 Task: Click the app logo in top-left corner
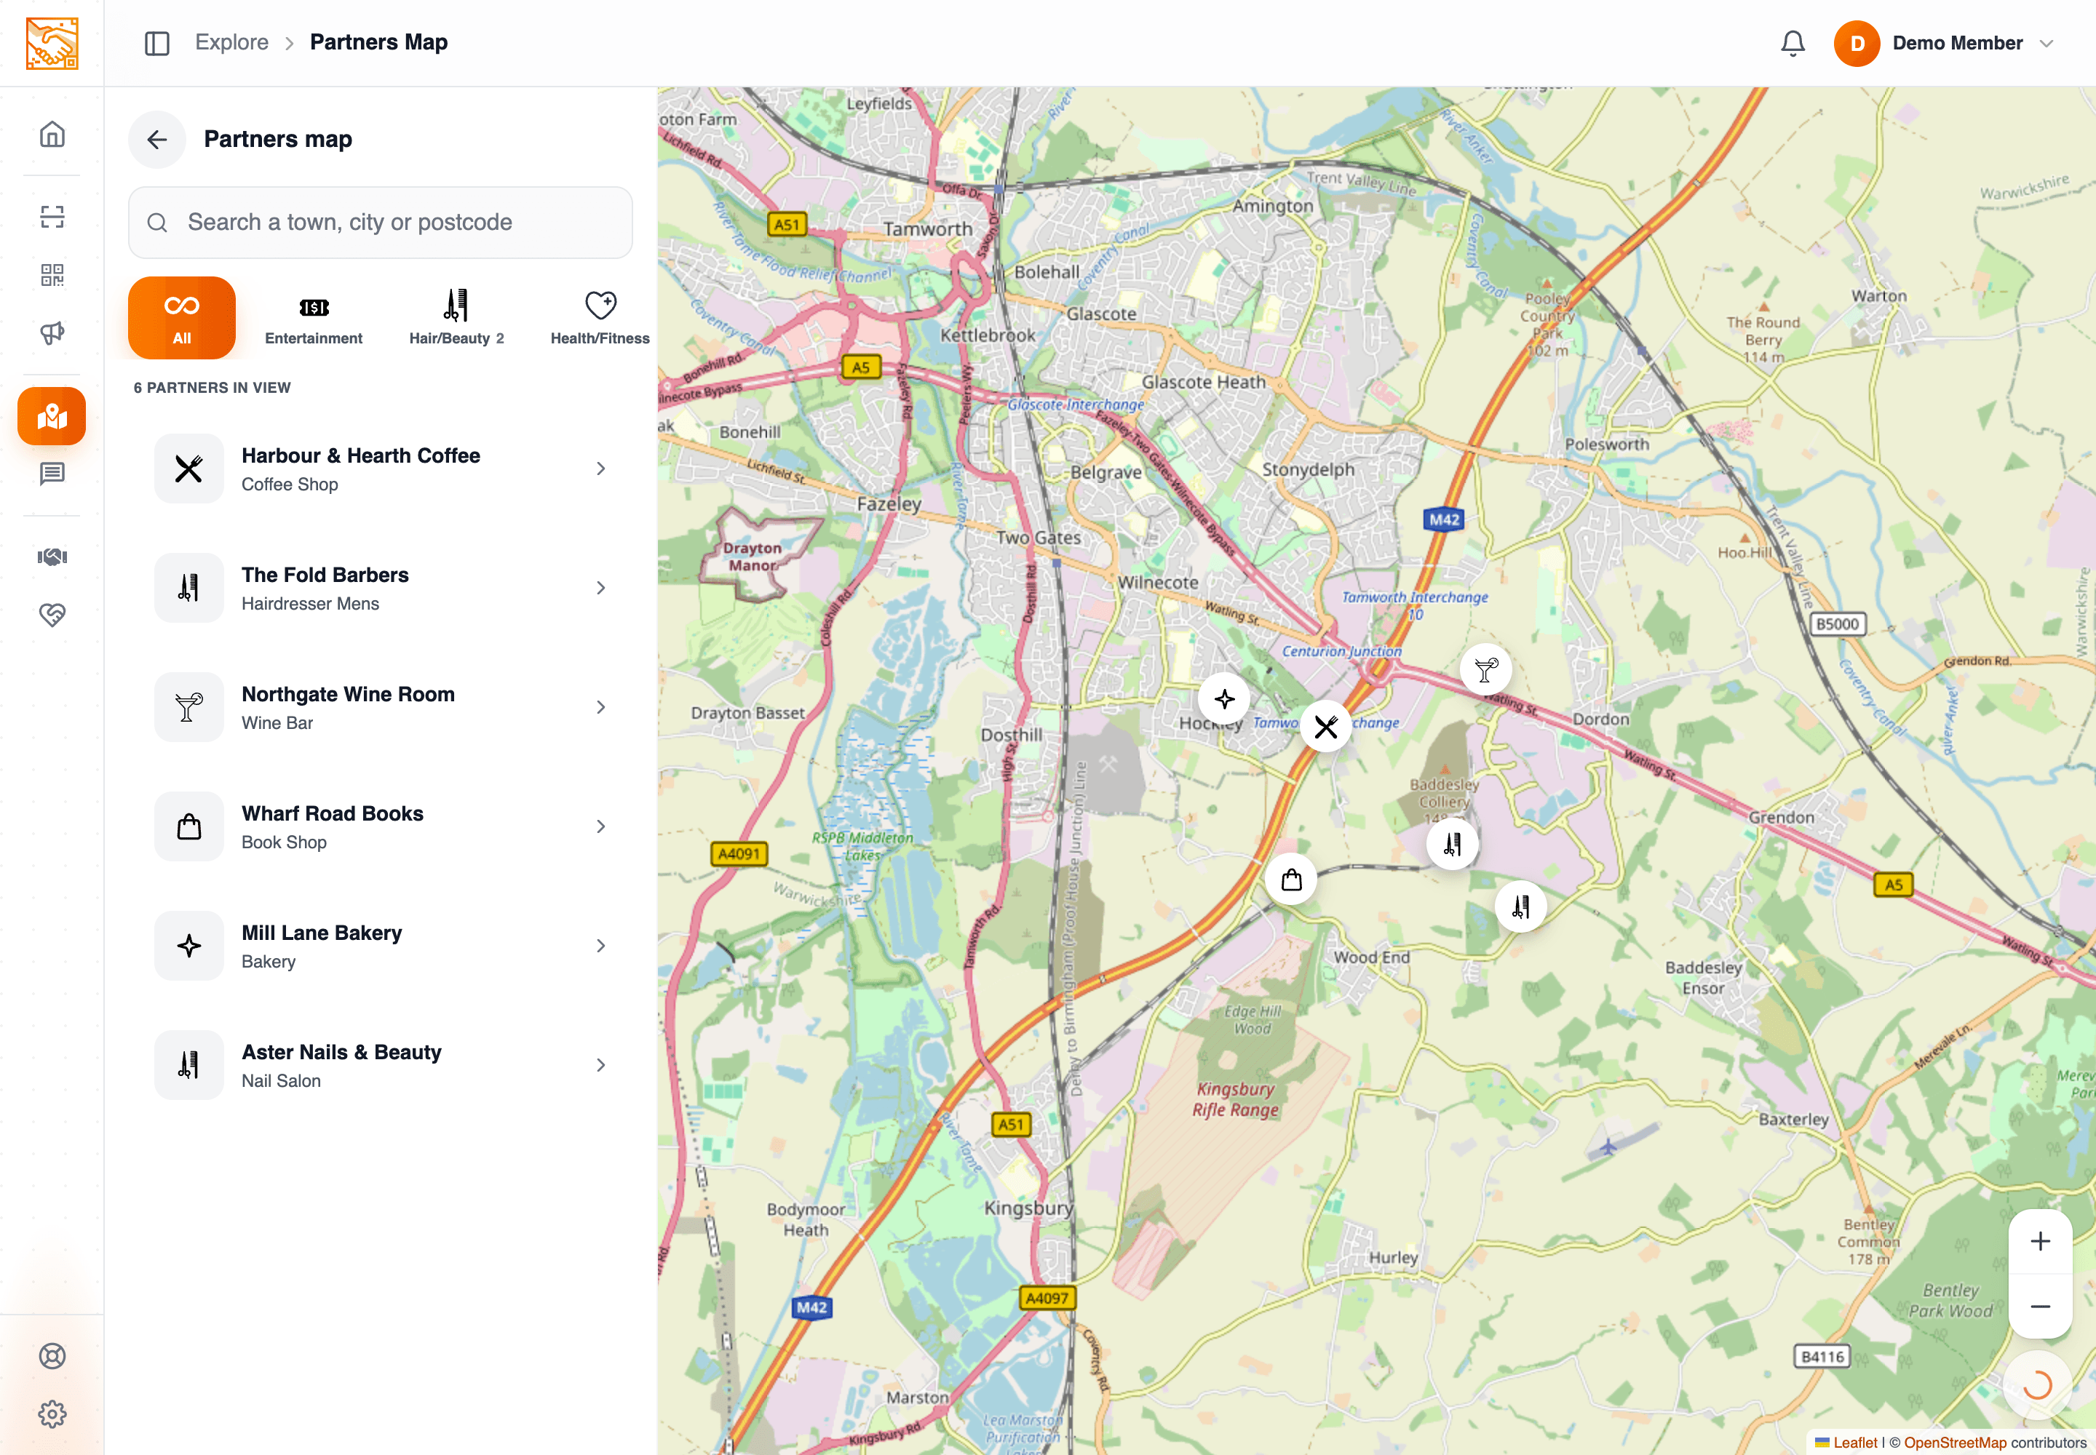(x=52, y=43)
